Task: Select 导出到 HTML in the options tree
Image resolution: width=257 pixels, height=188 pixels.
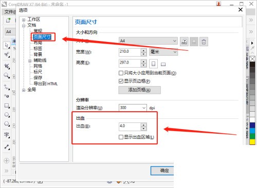Action: tap(46, 83)
